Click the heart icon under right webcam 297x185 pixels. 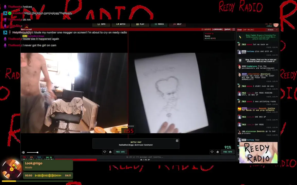tap(212, 152)
